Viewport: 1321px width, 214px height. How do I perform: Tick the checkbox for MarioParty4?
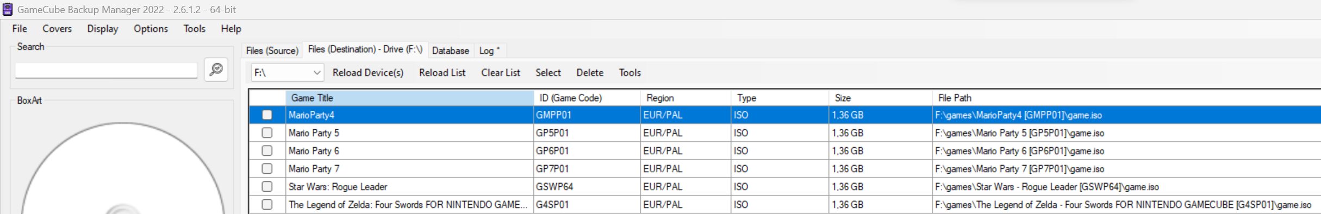coord(267,115)
